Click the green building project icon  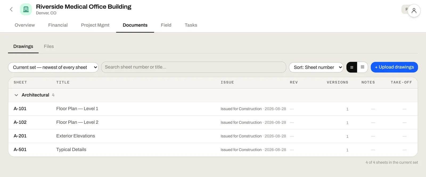[26, 9]
